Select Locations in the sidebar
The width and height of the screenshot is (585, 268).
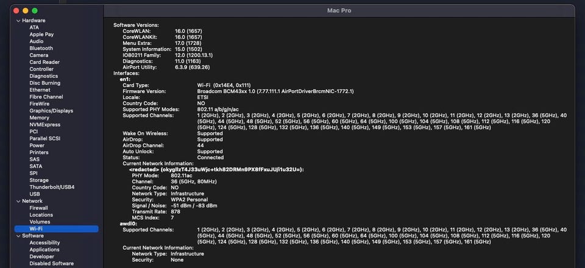pos(41,214)
